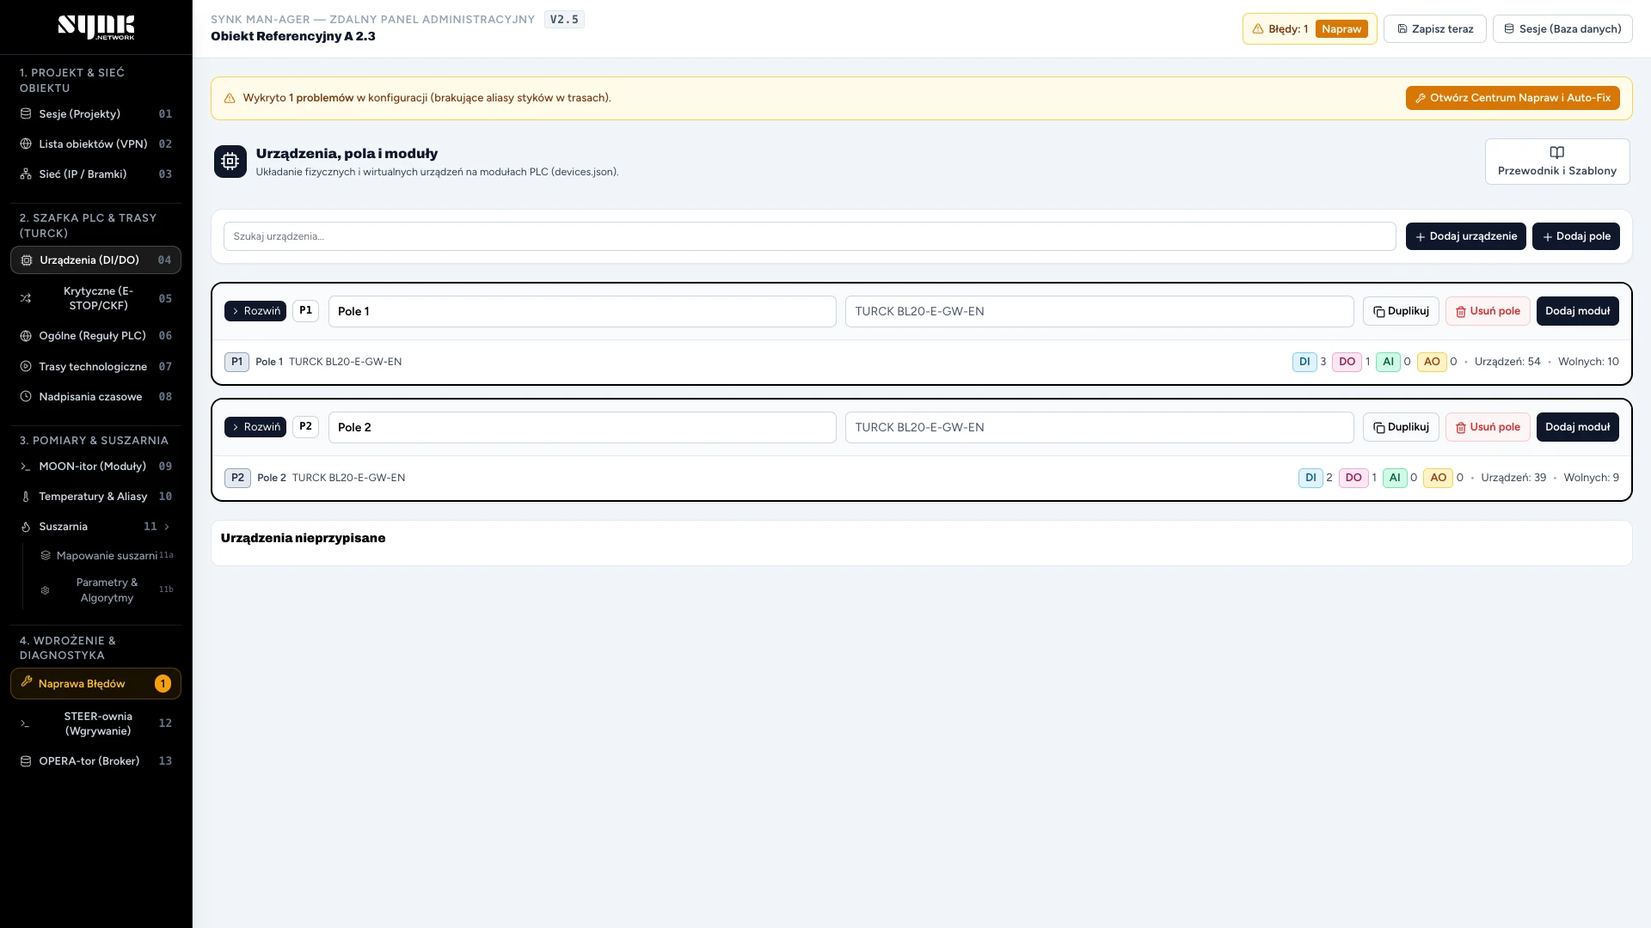Click the Urządzeń: 54 text in Pole 1
The width and height of the screenshot is (1651, 928).
point(1507,362)
